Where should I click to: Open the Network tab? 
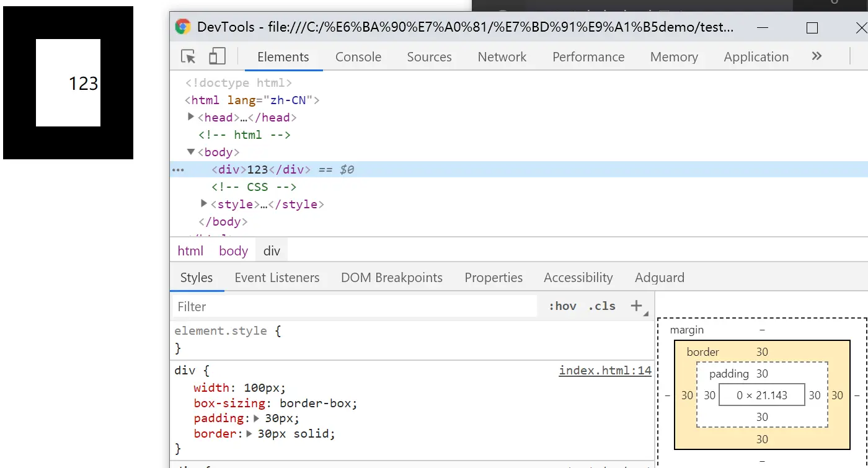click(x=502, y=57)
